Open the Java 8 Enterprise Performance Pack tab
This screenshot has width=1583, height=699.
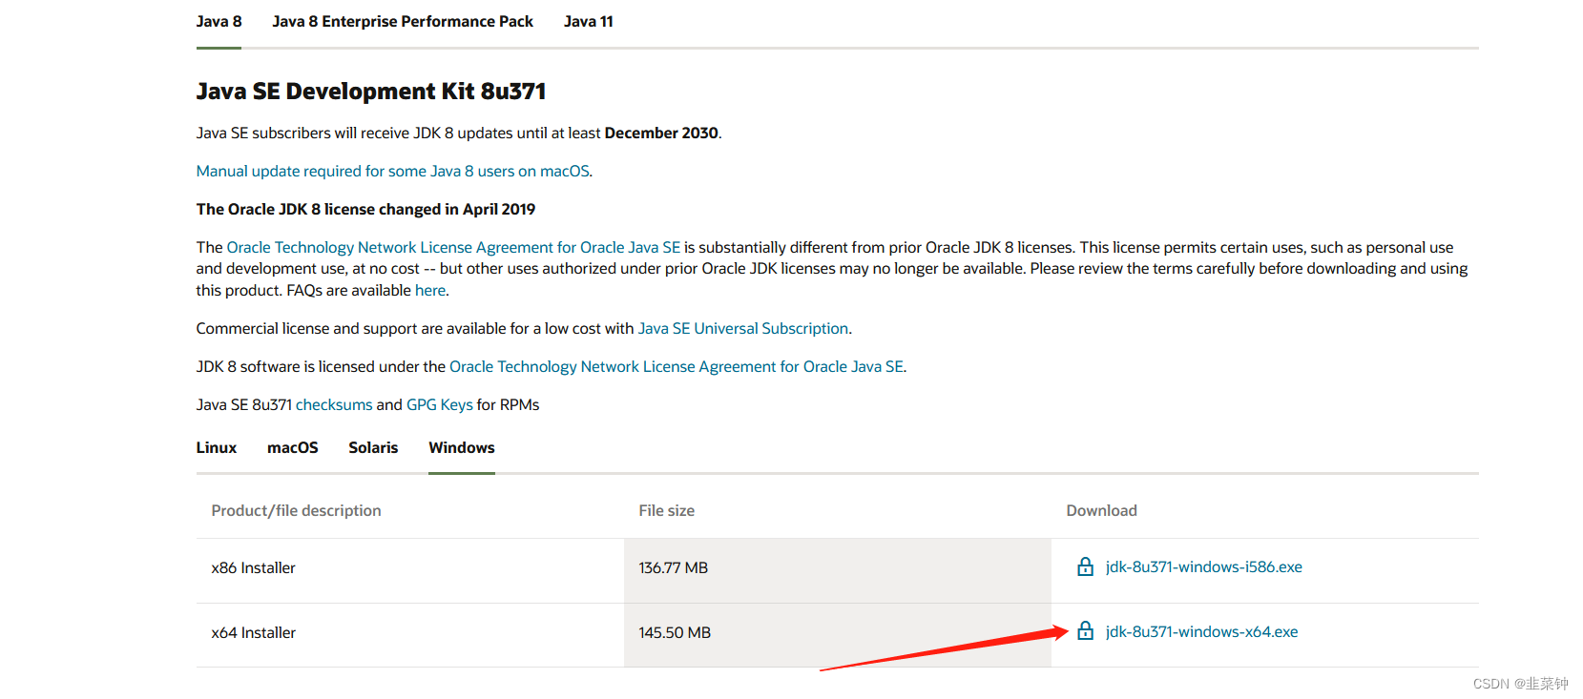403,21
